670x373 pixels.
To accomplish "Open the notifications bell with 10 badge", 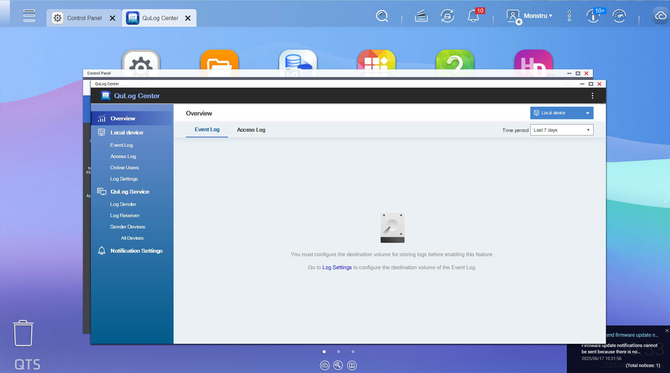I will pos(474,16).
